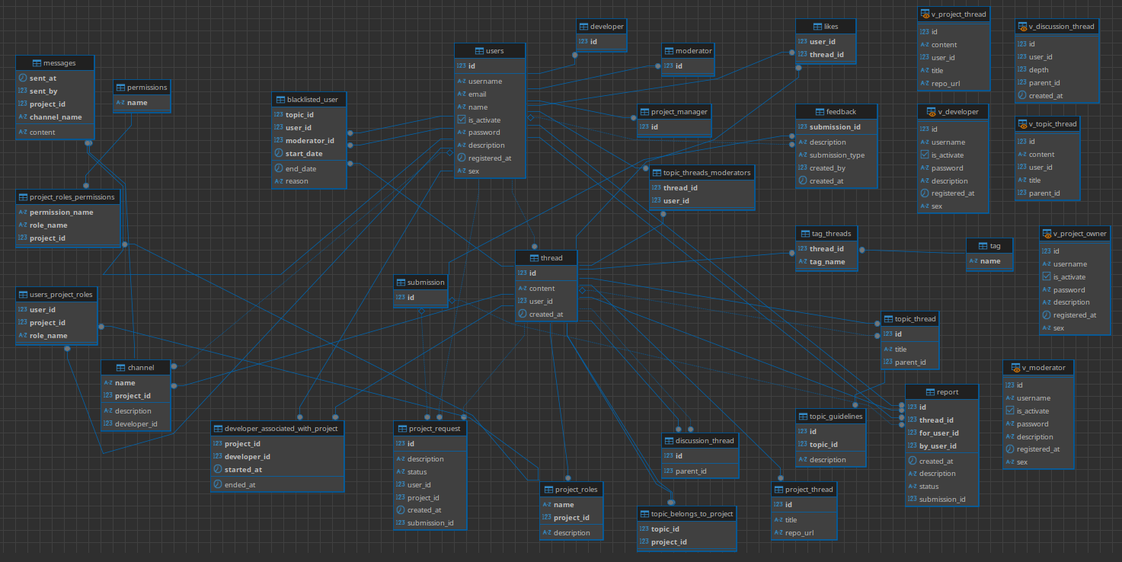1122x562 pixels.
Task: Select submission_type column in feedback table
Action: point(836,155)
